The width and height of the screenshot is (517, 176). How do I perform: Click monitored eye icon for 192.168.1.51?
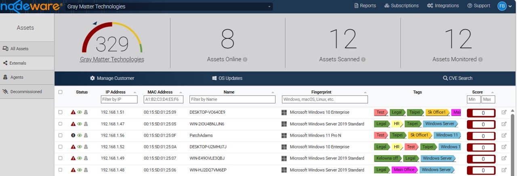80,113
